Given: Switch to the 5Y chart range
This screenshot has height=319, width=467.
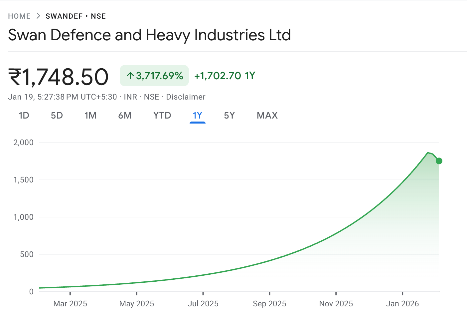Looking at the screenshot, I should [x=230, y=116].
